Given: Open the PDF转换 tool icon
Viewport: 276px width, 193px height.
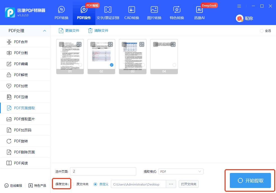Looking at the screenshot, I should [x=61, y=10].
